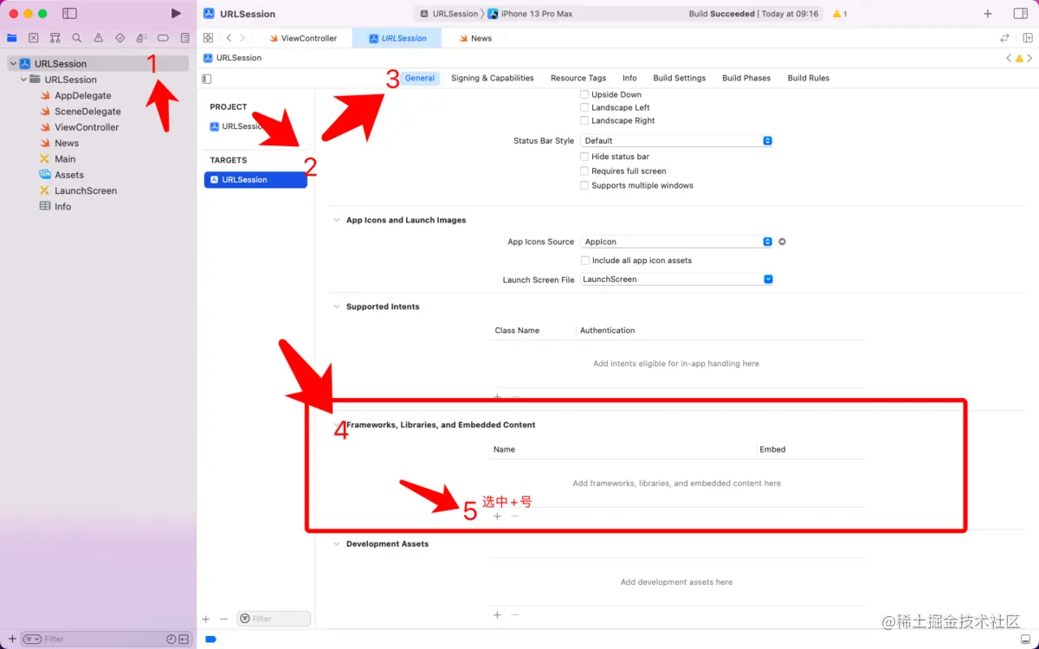Open Launch Screen File dropdown
Screen dimensions: 1039x649
click(676, 280)
